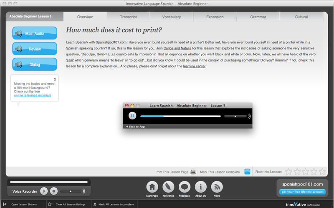Mark All Lessons Incomplete
Viewport: 334px width, 208px height.
pyautogui.click(x=116, y=204)
